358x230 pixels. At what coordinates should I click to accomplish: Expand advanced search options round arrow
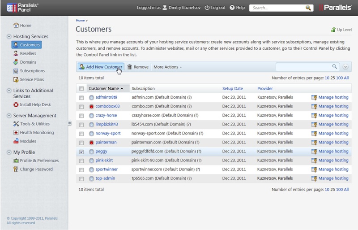[345, 67]
